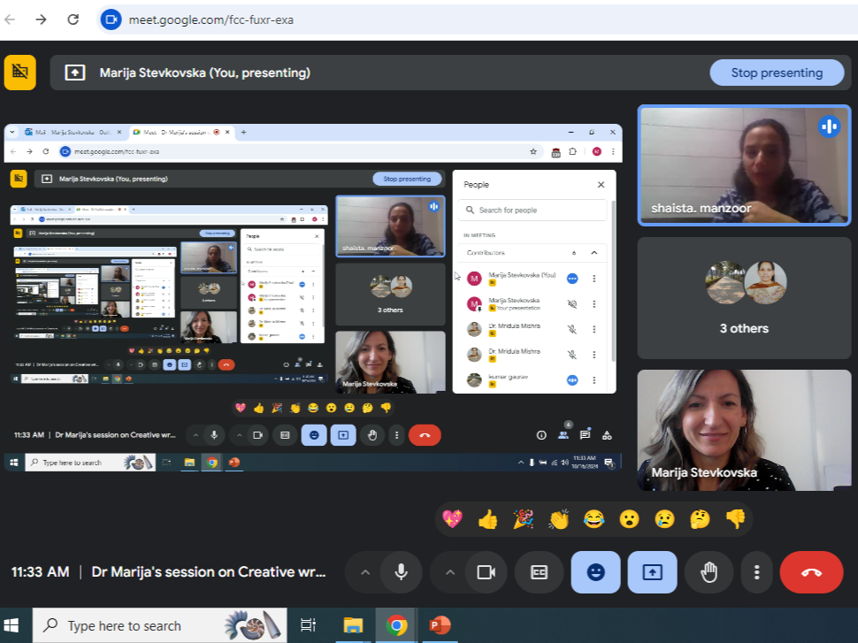
Task: Open a new tab in shared Chrome window
Action: click(243, 133)
